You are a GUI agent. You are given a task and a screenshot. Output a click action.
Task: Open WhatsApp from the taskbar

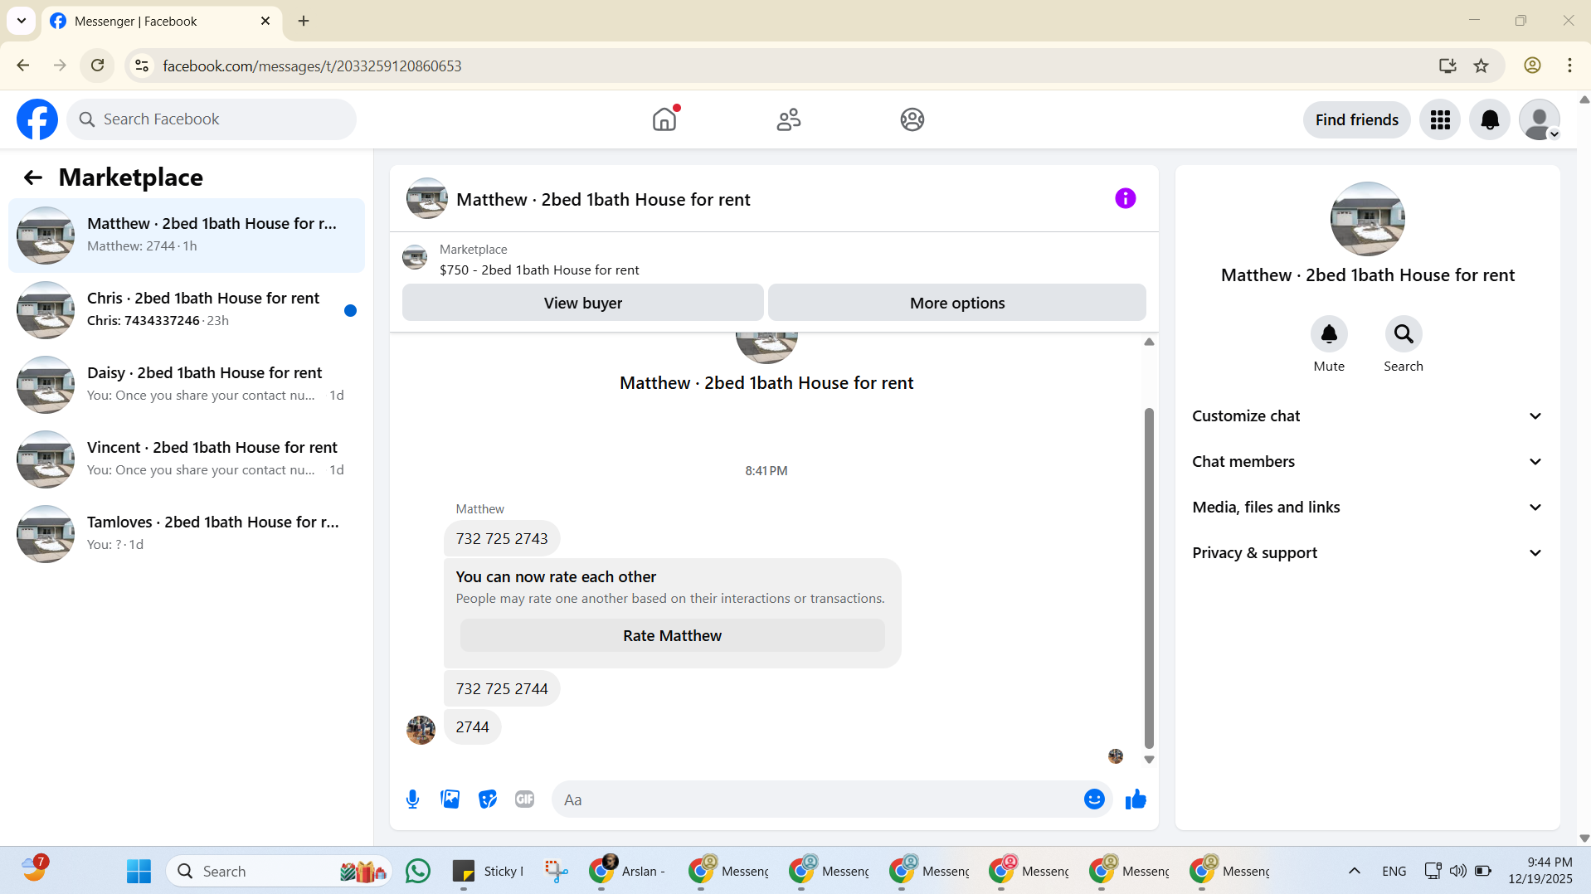pyautogui.click(x=418, y=871)
